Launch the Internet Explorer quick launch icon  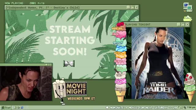(22, 108)
